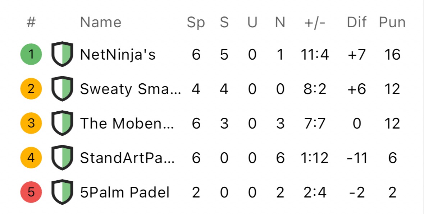Select the 5Palm Padel team name
The width and height of the screenshot is (424, 214).
pyautogui.click(x=125, y=192)
